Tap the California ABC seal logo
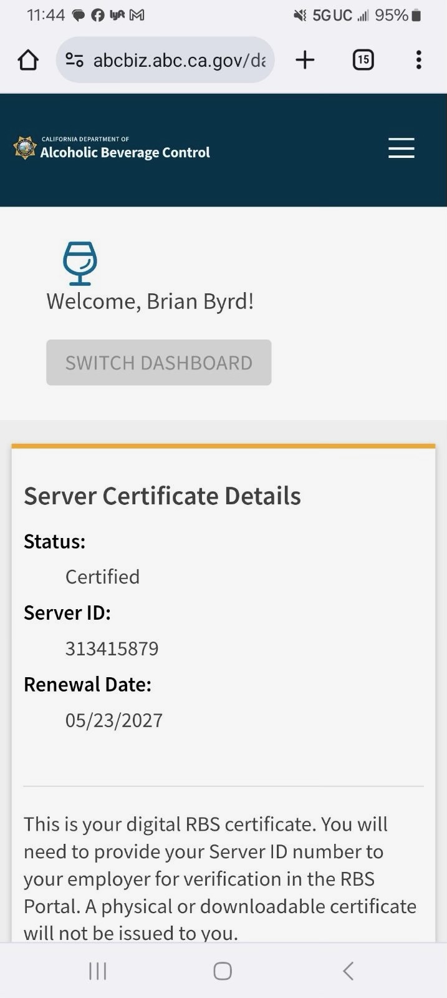Image resolution: width=447 pixels, height=998 pixels. tap(25, 148)
